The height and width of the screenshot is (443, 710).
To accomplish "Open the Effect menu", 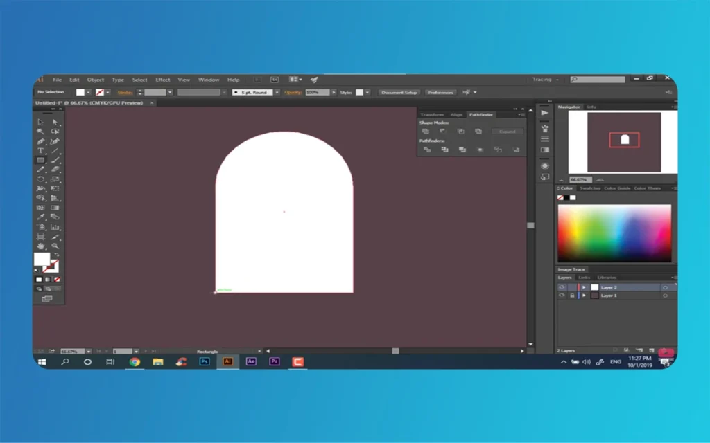I will [x=162, y=80].
